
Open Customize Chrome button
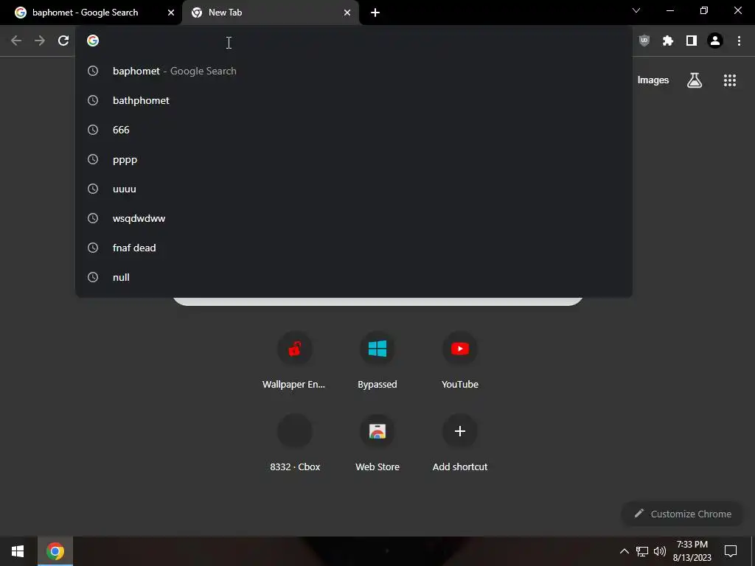(x=682, y=514)
